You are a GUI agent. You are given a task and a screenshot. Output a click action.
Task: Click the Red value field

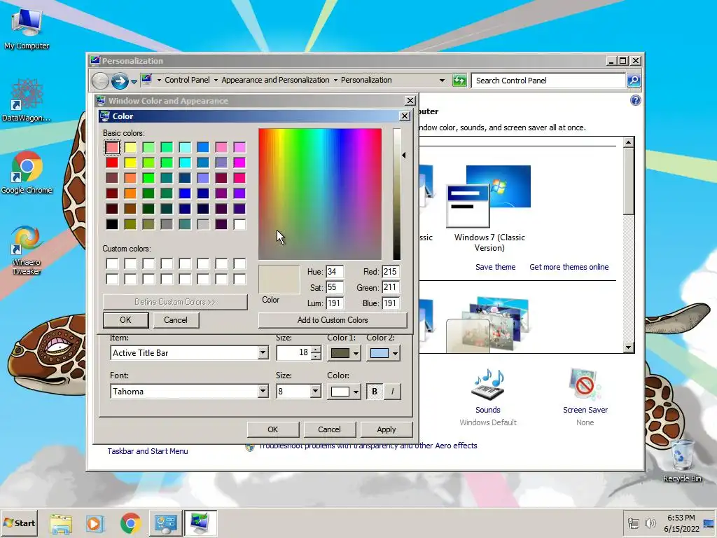[x=391, y=272]
